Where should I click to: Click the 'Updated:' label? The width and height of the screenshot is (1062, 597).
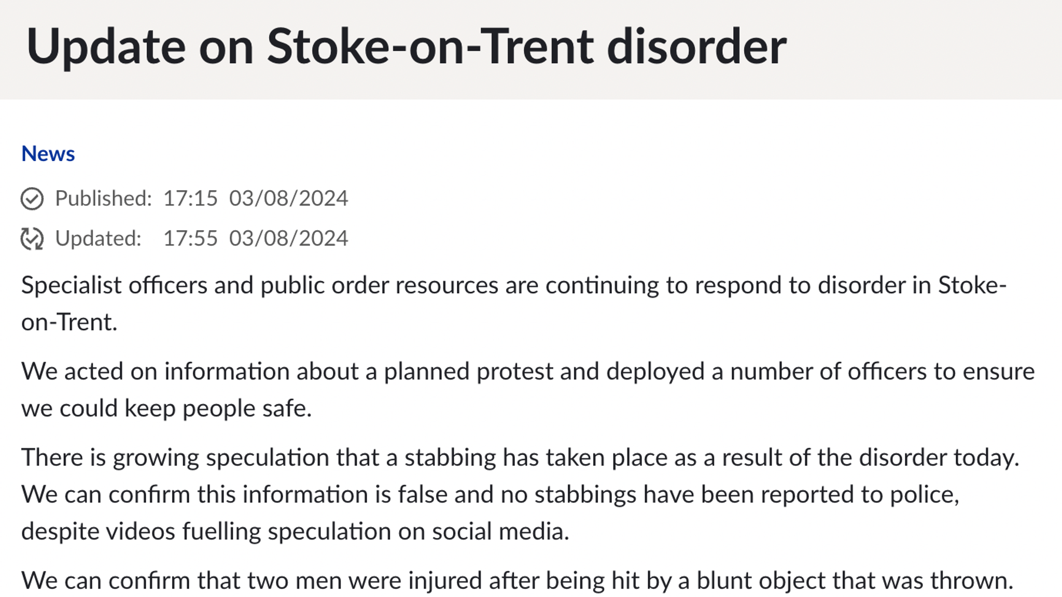(x=98, y=238)
